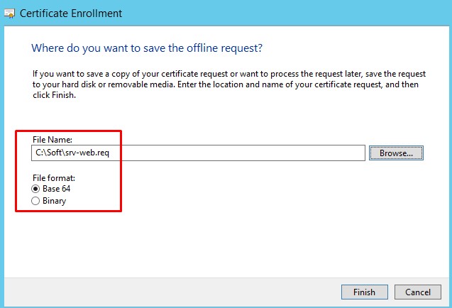Click the Browse button
This screenshot has height=308, width=452.
click(x=396, y=153)
